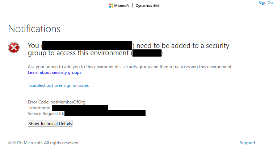Click the 2016 Microsoft copyright text
Viewport: 273px width, 146px height.
[x=44, y=143]
